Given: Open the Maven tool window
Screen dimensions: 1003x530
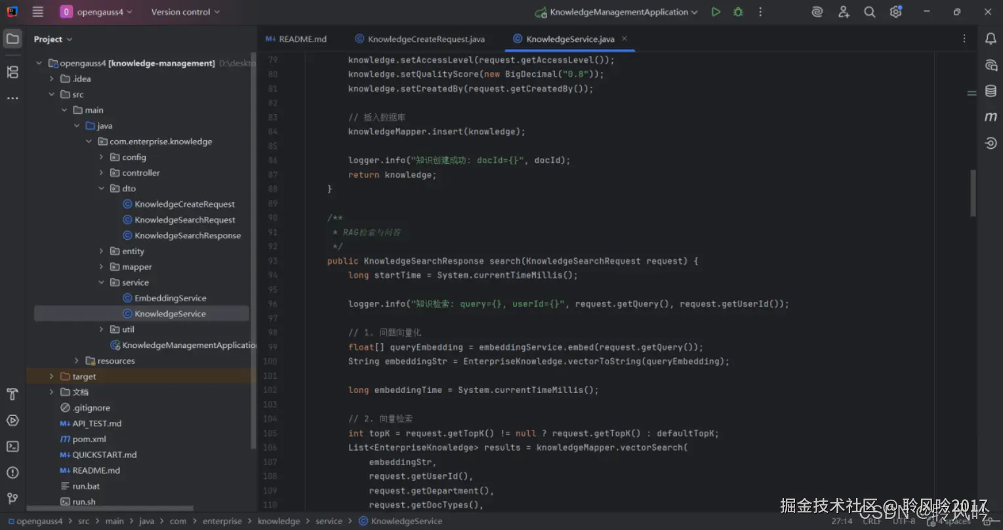Looking at the screenshot, I should pos(991,117).
